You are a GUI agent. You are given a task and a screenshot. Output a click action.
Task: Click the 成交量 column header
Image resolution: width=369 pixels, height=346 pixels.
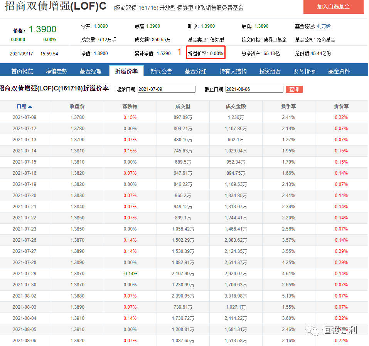183,106
